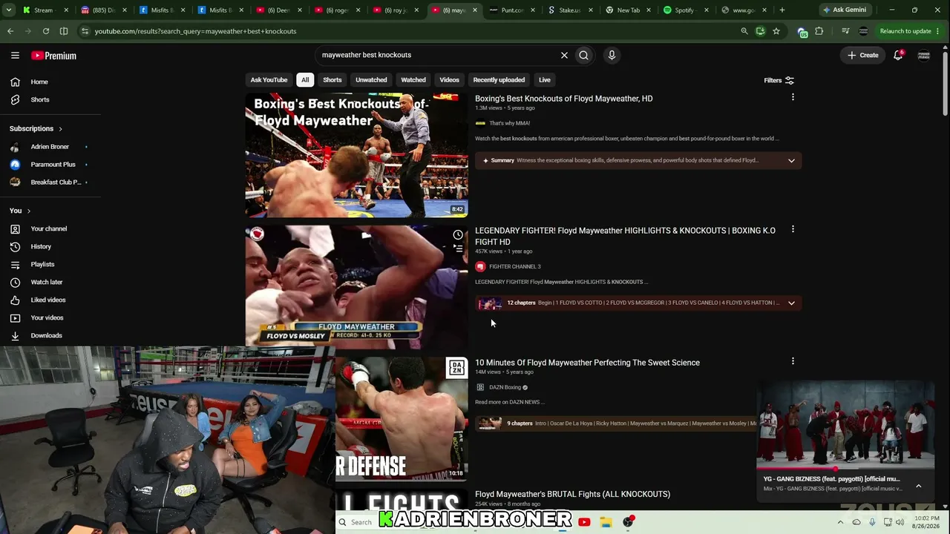Viewport: 950px width, 534px height.
Task: Start voice search with the microphone
Action: pyautogui.click(x=612, y=55)
